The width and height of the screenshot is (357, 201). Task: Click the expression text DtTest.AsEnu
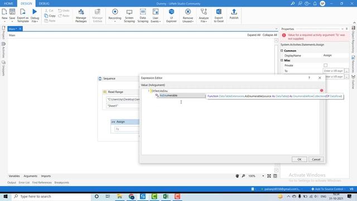pyautogui.click(x=160, y=90)
